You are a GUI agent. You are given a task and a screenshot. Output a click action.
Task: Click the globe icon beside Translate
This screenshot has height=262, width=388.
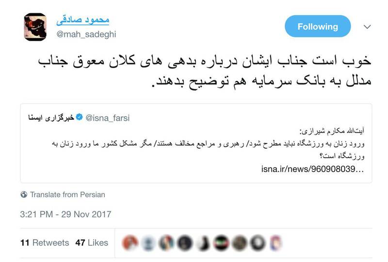coord(24,194)
